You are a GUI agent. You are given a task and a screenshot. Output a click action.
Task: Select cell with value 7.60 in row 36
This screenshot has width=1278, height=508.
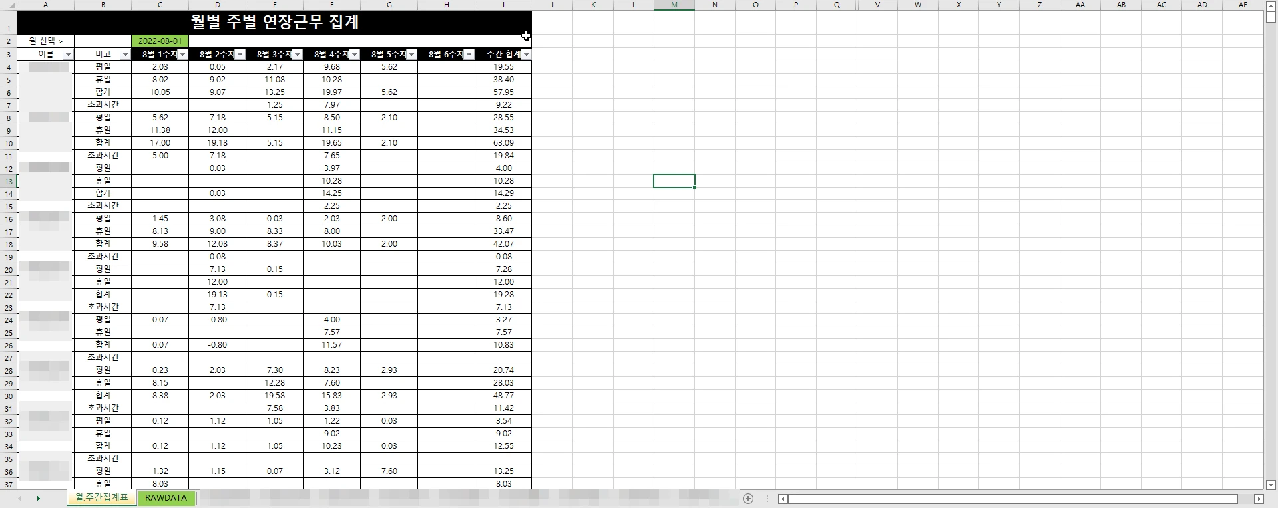point(389,471)
